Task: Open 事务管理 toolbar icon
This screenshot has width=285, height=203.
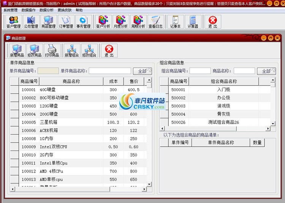Action: (83, 22)
